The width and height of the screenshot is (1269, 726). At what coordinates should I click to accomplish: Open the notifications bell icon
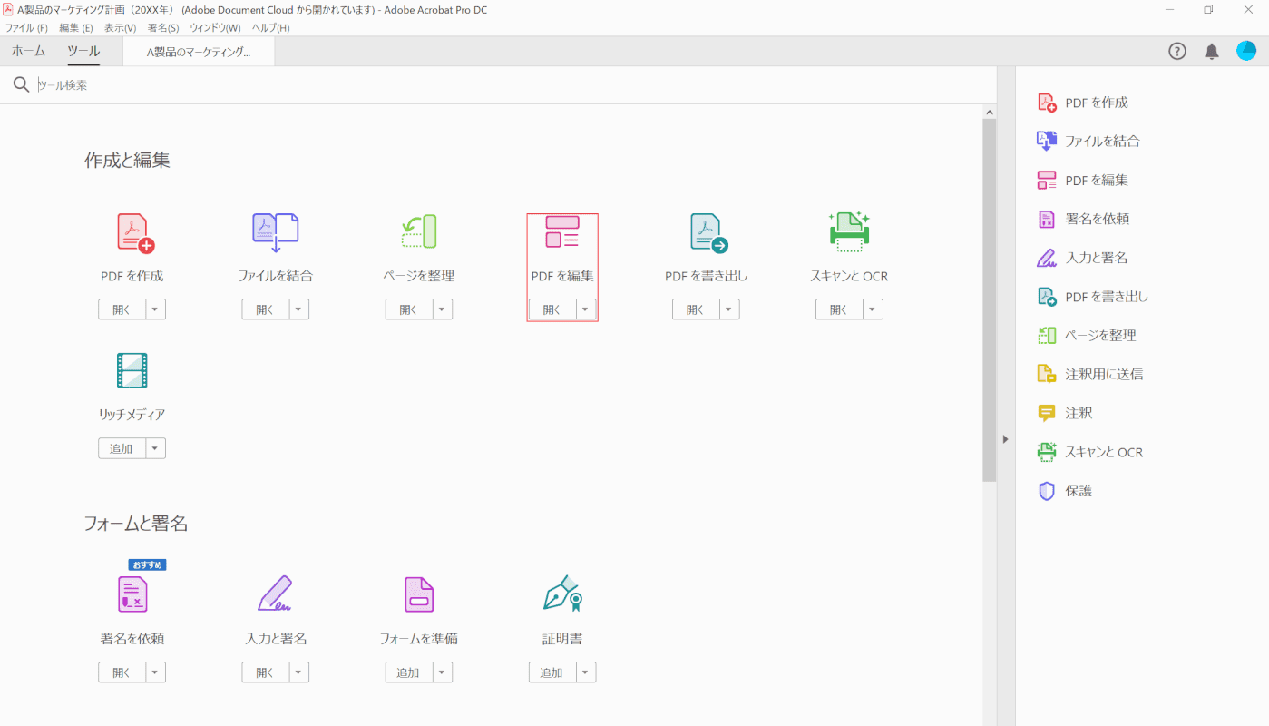click(1212, 52)
